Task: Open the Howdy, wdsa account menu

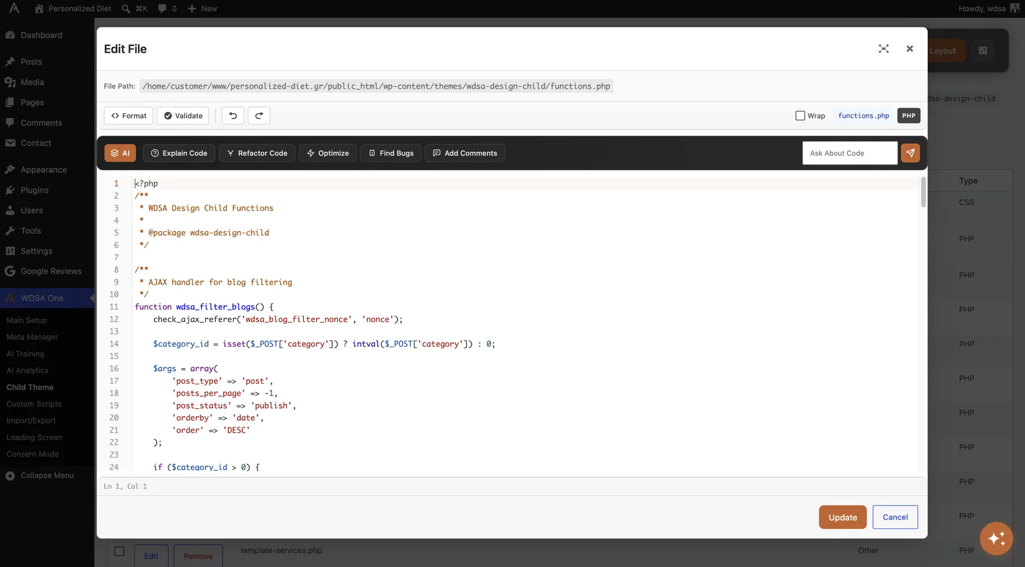Action: (989, 9)
